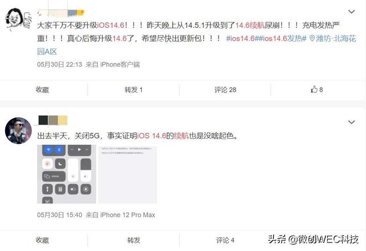366x251 pixels.
Task: Click 收藏 under the second post
Action: (x=42, y=240)
